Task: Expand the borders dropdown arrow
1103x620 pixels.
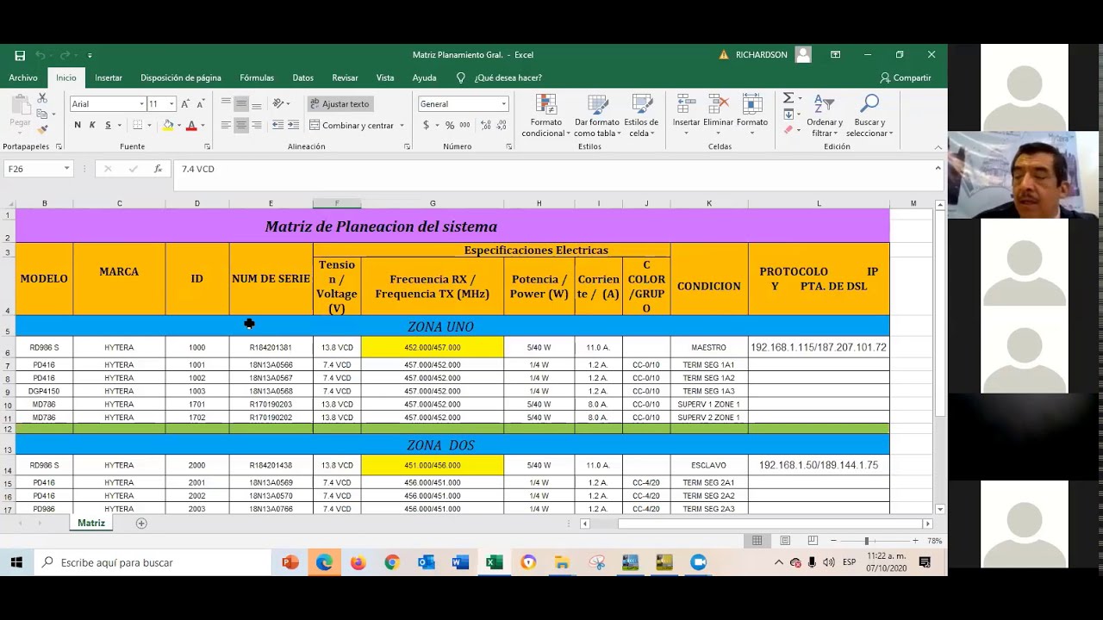Action: 150,126
